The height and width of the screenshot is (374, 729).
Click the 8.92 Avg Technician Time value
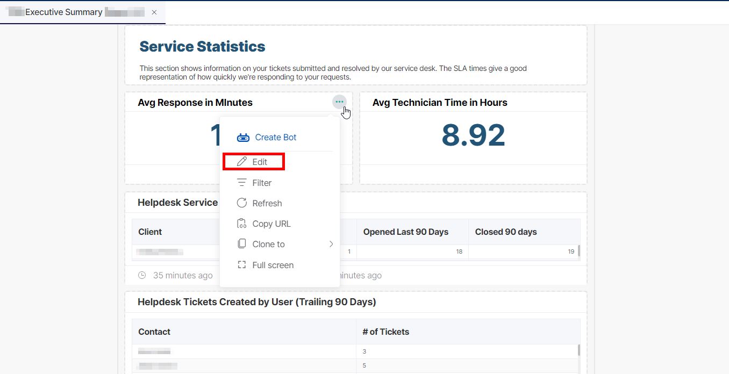point(473,135)
